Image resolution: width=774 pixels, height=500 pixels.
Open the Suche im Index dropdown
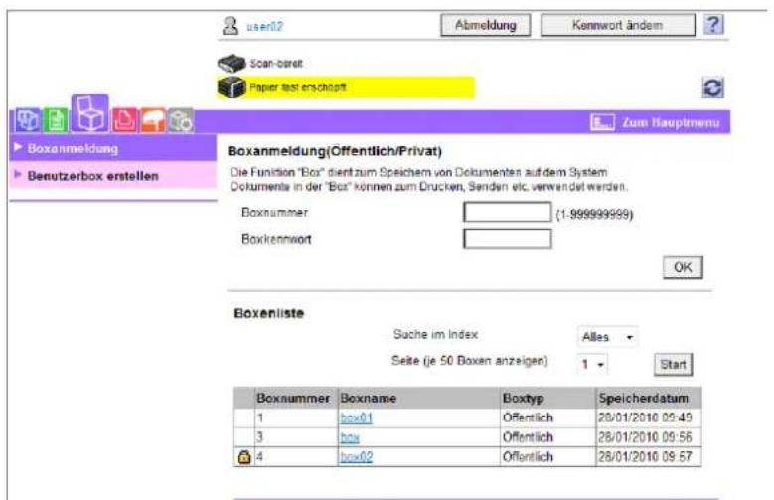pos(607,337)
